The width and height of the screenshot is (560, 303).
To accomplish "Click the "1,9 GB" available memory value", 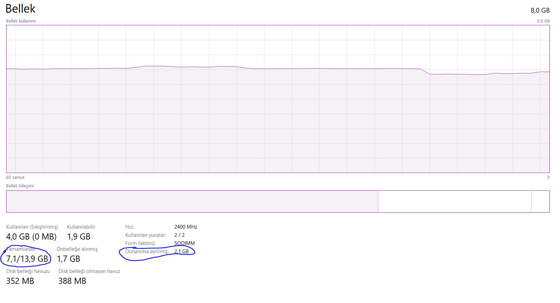I will pos(78,236).
